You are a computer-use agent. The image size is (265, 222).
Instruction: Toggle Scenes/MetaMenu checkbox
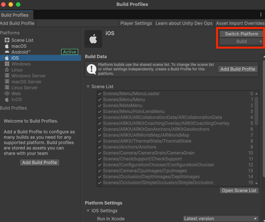pos(100,105)
